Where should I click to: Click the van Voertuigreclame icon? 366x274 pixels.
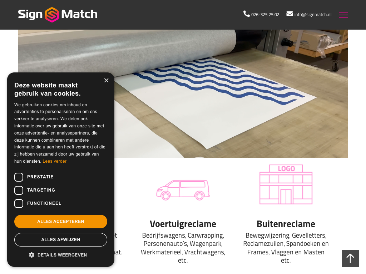click(x=183, y=190)
